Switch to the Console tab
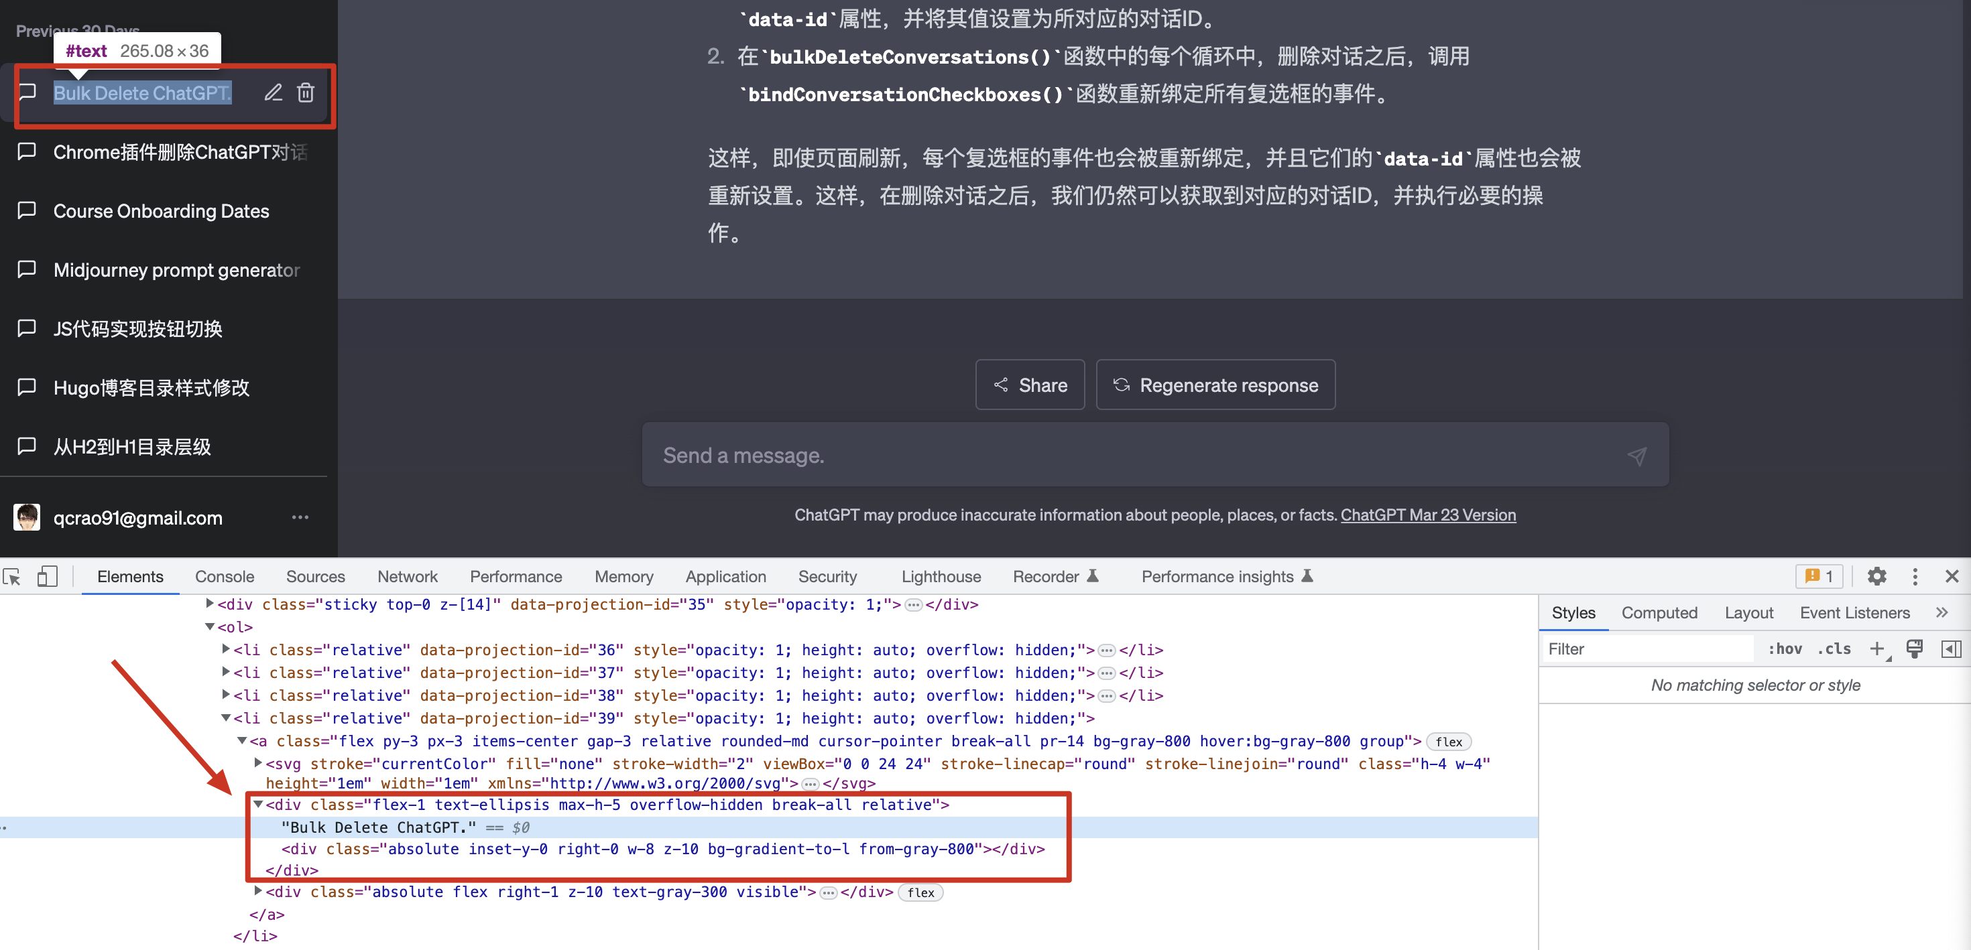 click(x=224, y=576)
